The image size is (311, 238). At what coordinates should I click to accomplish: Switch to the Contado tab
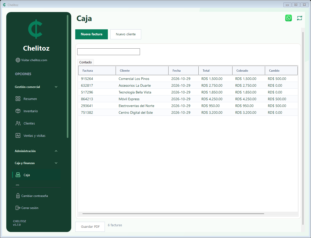coord(86,62)
